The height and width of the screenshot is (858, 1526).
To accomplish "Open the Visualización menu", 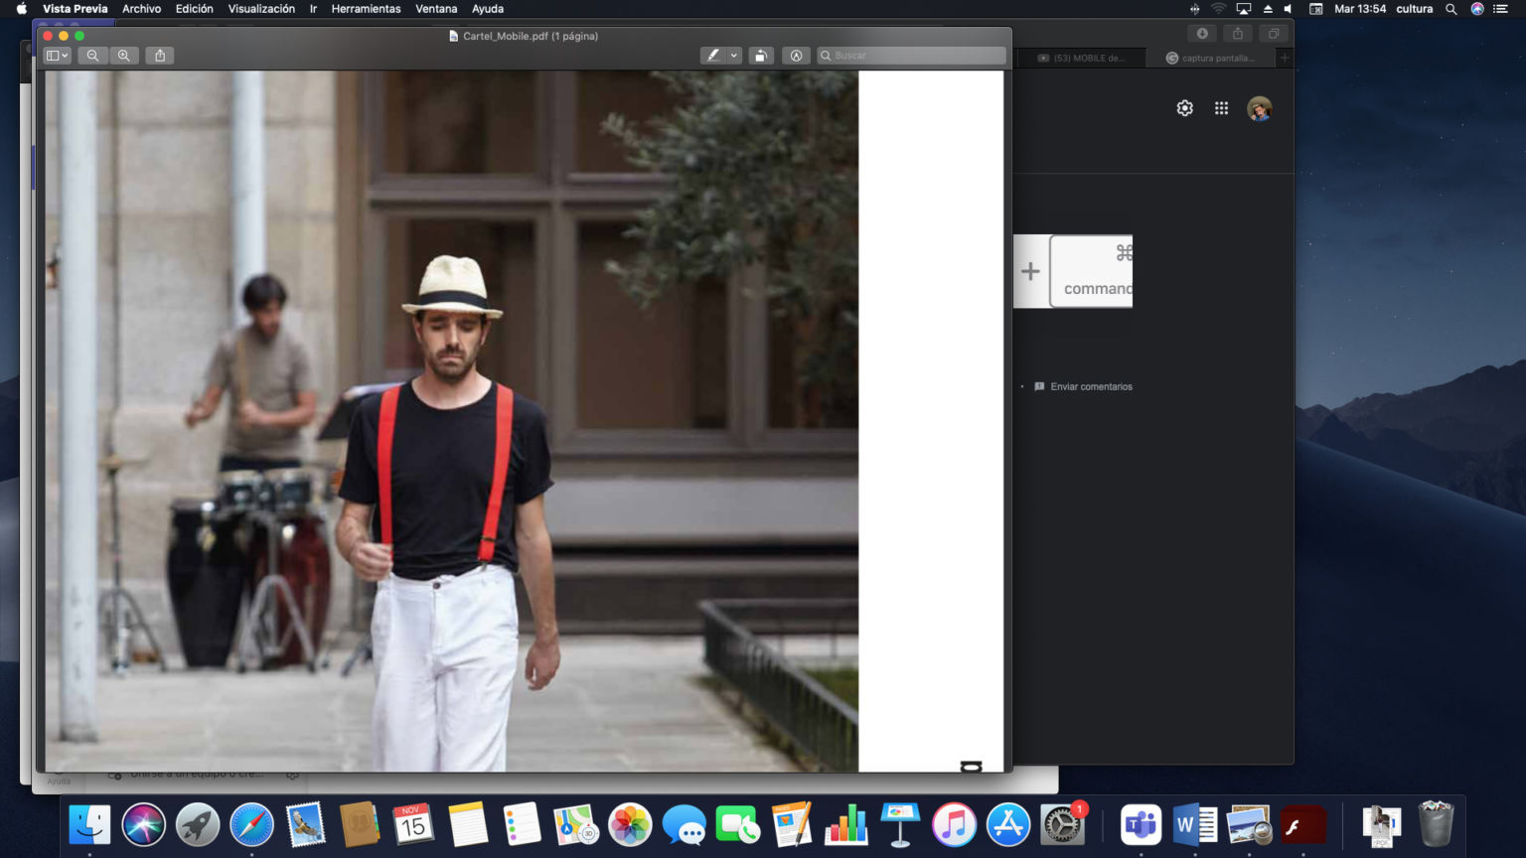I will coord(261,9).
